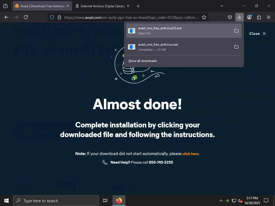Screen dimensions: 275x206
Task: Open the notification center icon
Action: (266, 201)
